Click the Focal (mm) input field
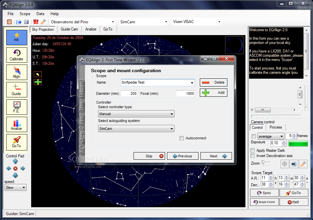313x220 pixels. click(x=185, y=93)
